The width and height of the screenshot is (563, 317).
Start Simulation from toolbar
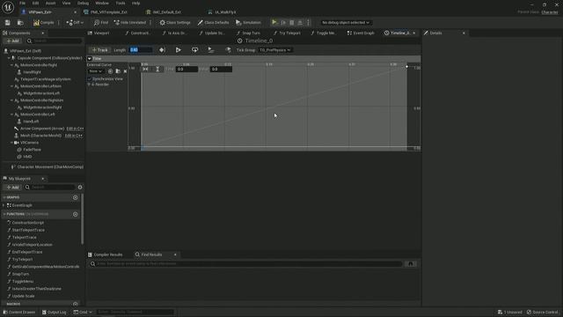point(248,22)
